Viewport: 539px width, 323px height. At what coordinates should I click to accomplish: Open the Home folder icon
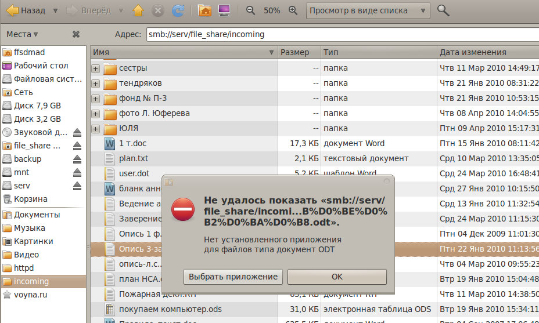(x=204, y=10)
